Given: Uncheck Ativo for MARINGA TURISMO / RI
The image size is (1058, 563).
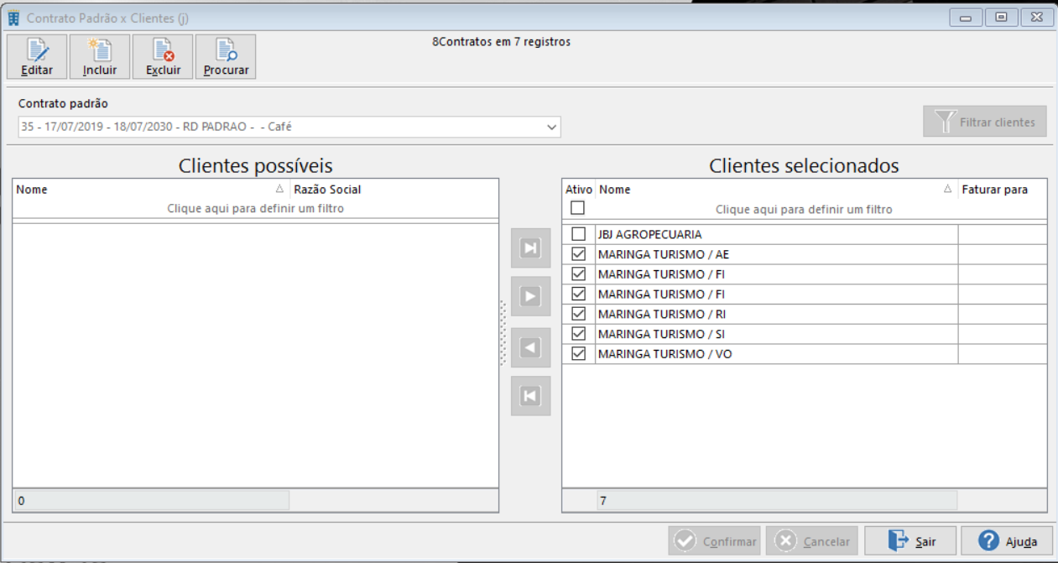Looking at the screenshot, I should click(x=578, y=314).
